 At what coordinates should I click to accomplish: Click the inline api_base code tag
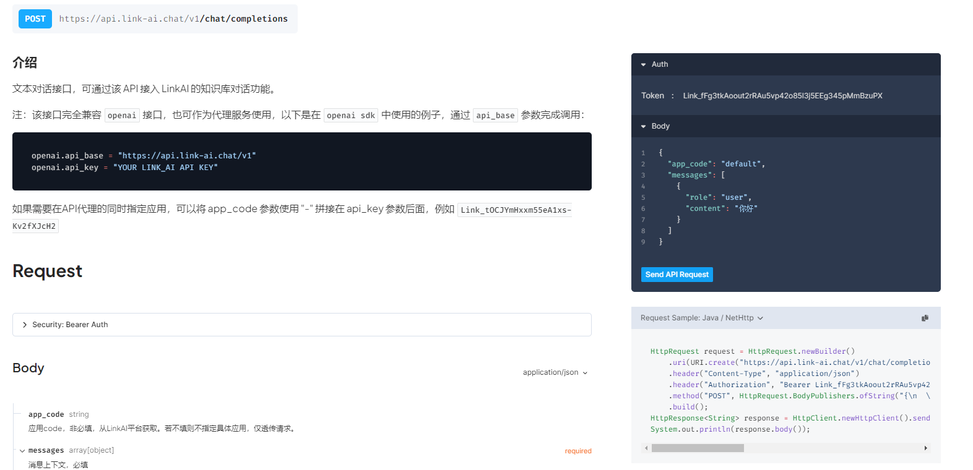point(495,115)
